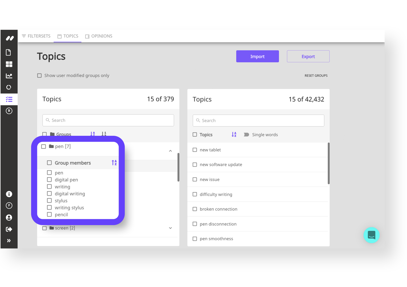The width and height of the screenshot is (407, 287).
Task: Open the chat support bubble
Action: 371,235
